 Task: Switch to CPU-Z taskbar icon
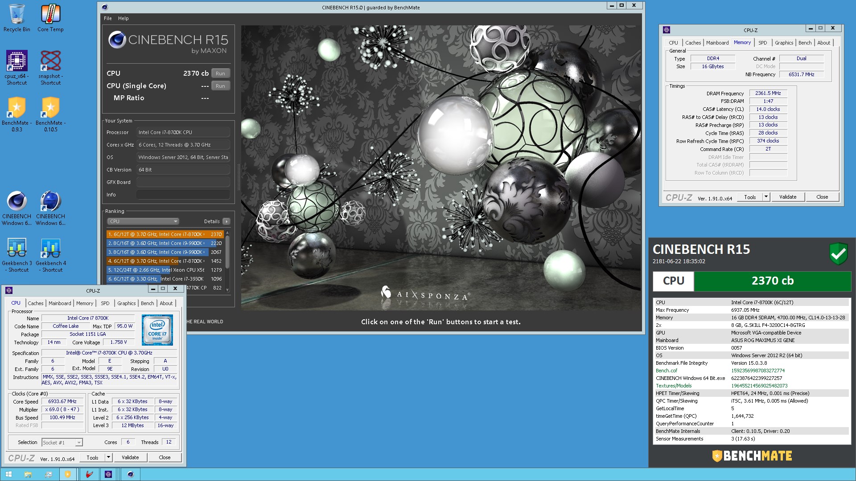click(x=108, y=474)
